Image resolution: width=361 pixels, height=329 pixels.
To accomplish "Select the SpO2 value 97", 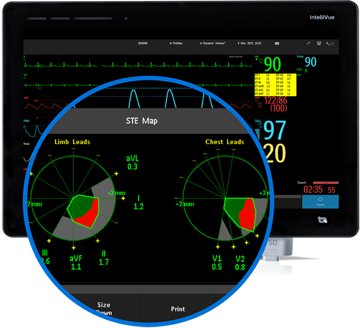I will point(275,131).
